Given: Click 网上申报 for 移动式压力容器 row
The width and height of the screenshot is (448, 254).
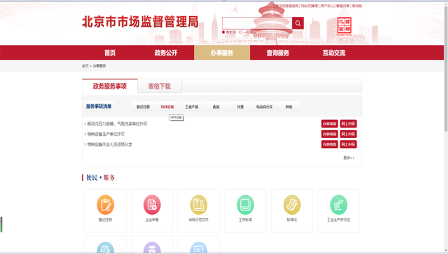Looking at the screenshot, I should point(348,124).
